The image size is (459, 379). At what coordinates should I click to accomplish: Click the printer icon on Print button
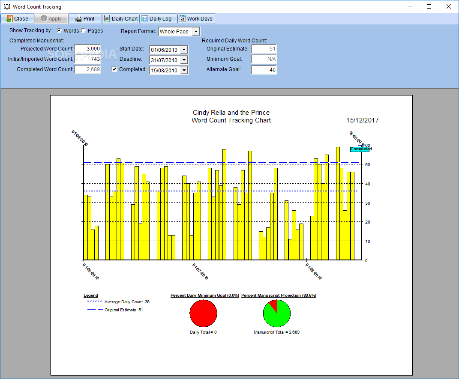(x=78, y=19)
